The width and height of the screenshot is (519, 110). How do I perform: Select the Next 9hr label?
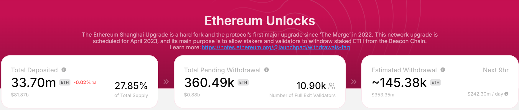pyautogui.click(x=496, y=70)
